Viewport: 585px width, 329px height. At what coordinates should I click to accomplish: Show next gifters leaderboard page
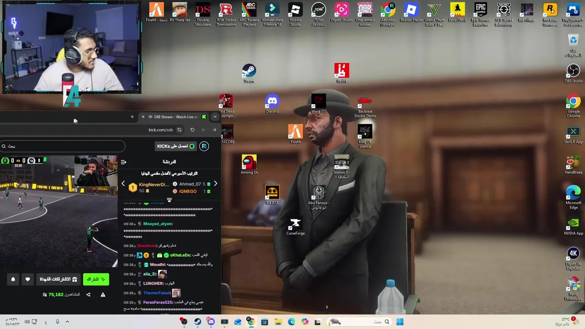pos(215,184)
